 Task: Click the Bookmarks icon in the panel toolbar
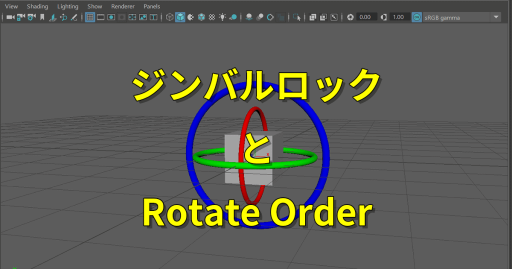click(42, 17)
